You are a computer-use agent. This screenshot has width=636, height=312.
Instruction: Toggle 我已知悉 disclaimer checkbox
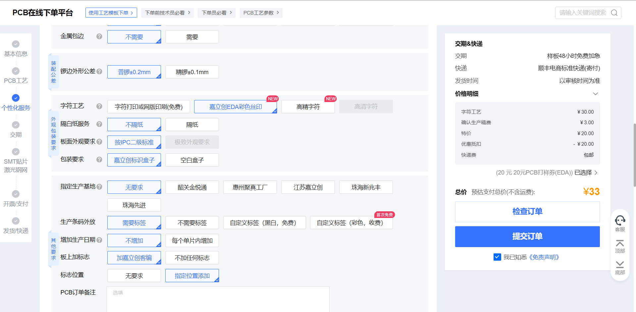coord(497,257)
